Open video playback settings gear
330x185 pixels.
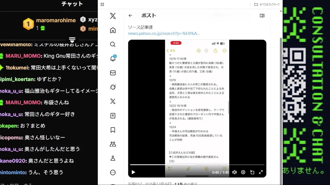tap(243, 172)
